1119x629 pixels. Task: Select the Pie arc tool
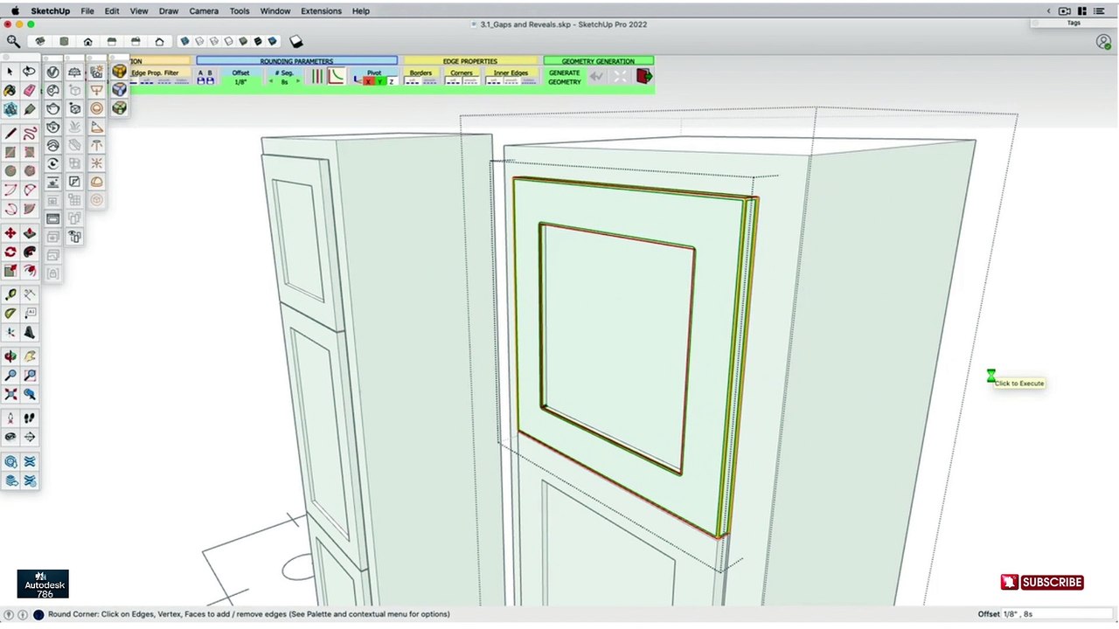coord(29,209)
